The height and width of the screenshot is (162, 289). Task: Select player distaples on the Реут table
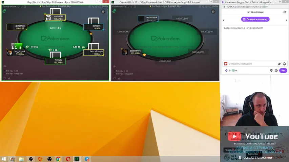pos(94,27)
